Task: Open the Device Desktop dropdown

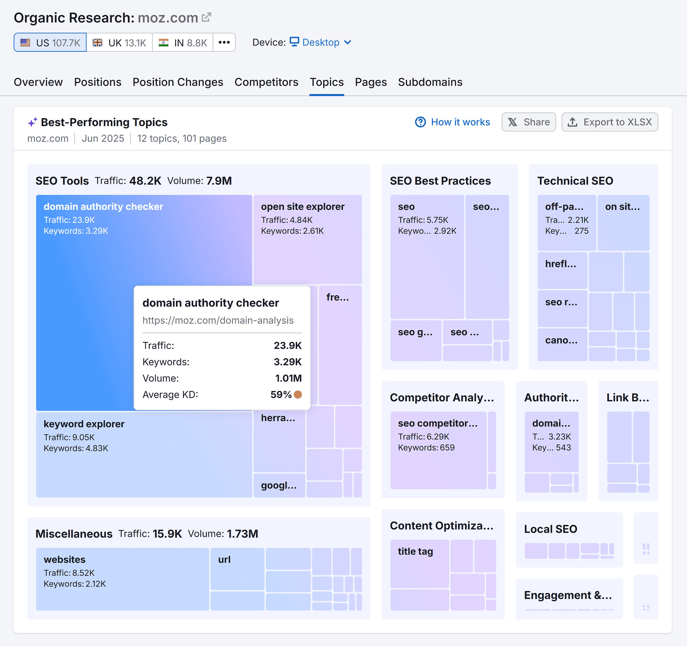Action: click(322, 42)
